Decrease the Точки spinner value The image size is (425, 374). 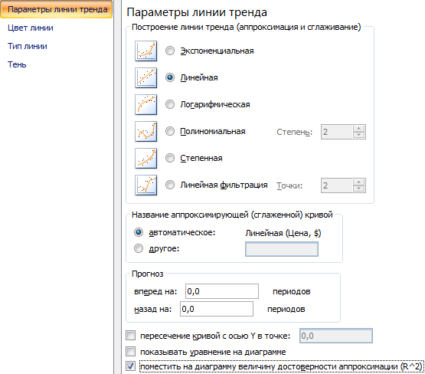click(x=359, y=189)
